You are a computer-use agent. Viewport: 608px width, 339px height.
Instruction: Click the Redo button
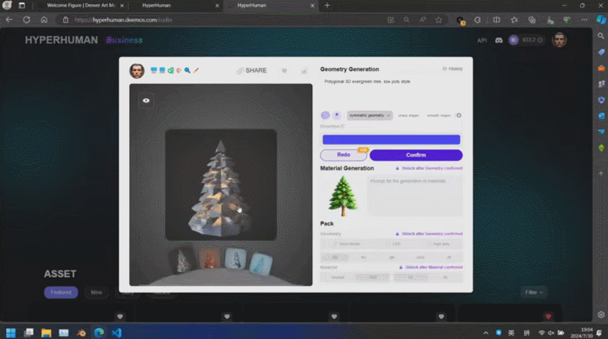(344, 155)
